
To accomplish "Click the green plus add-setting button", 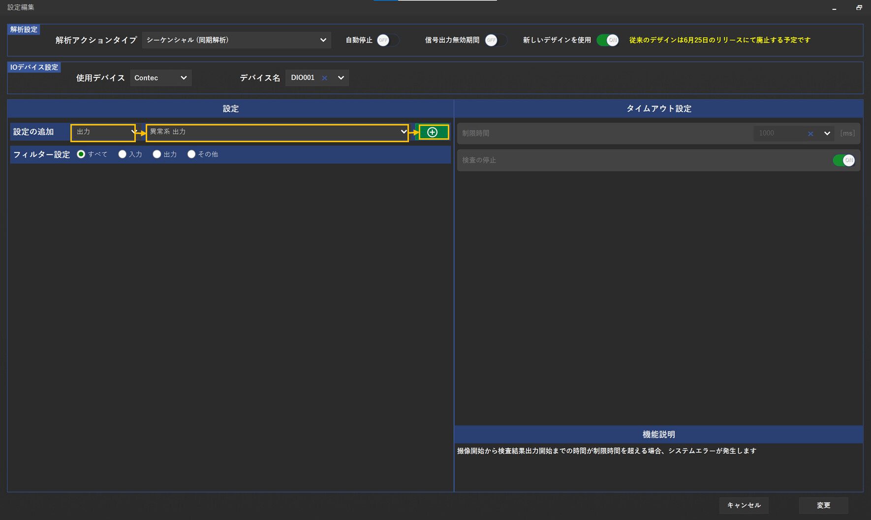I will click(434, 132).
